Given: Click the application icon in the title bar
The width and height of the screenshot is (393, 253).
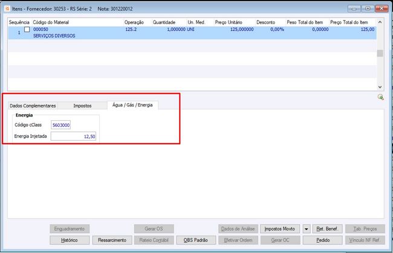Looking at the screenshot, I should tap(7, 9).
